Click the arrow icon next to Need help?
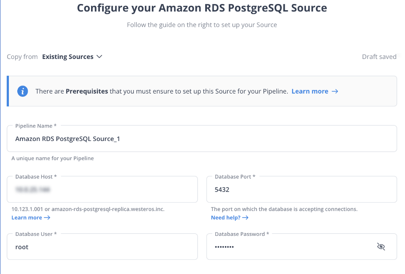The image size is (405, 274). pyautogui.click(x=246, y=218)
